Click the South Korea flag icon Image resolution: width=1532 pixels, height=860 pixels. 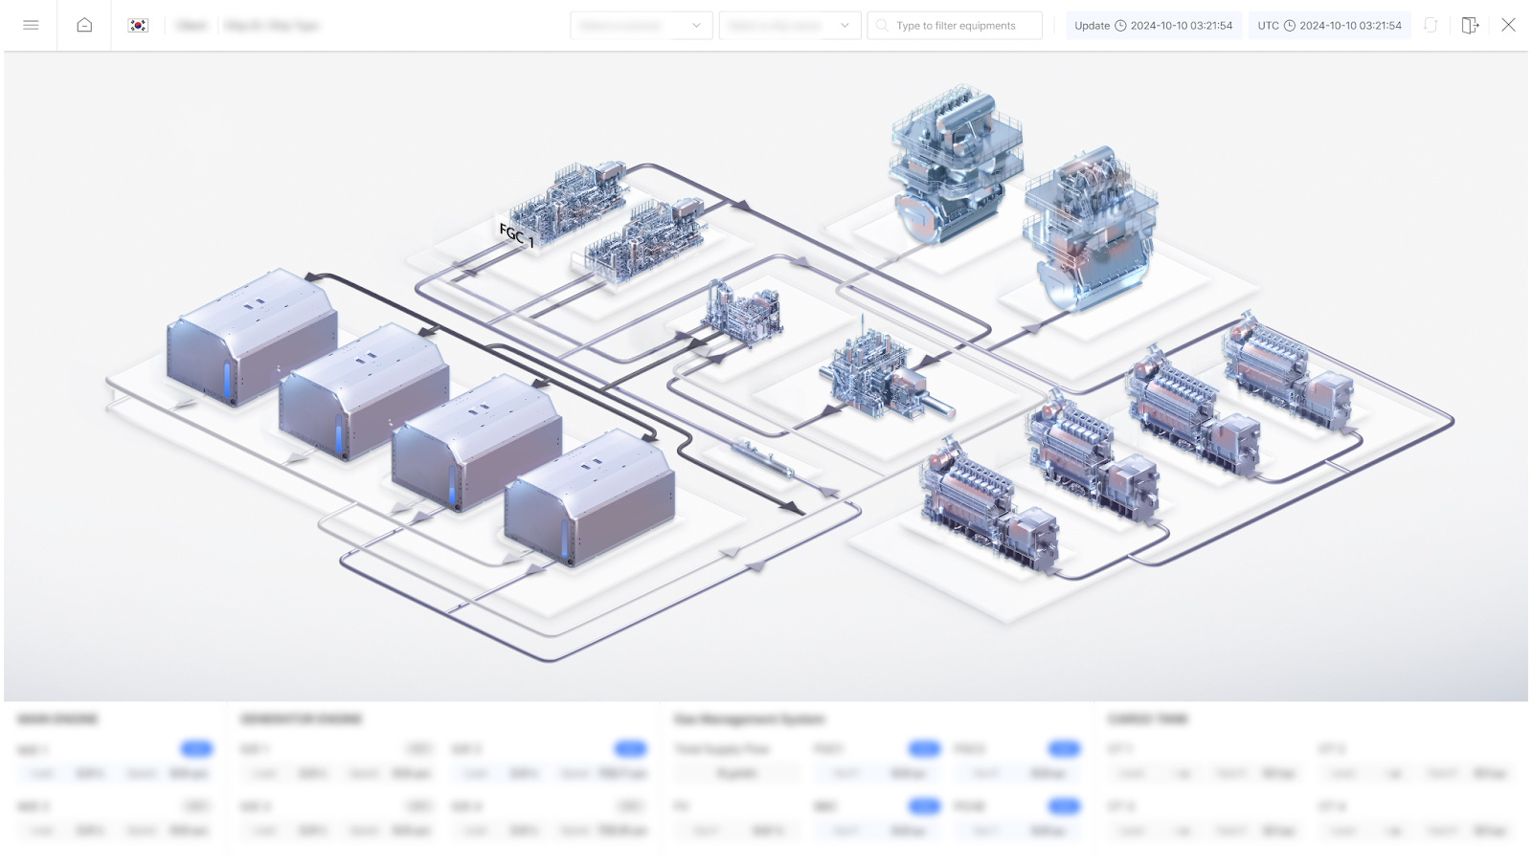tap(138, 26)
